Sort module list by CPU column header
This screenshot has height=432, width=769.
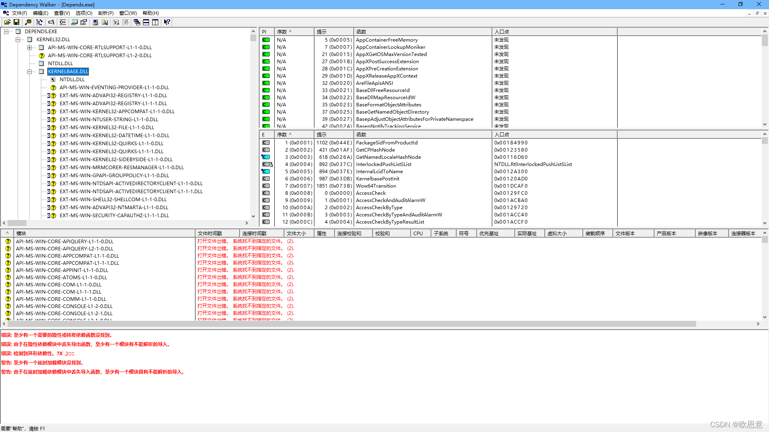(421, 233)
